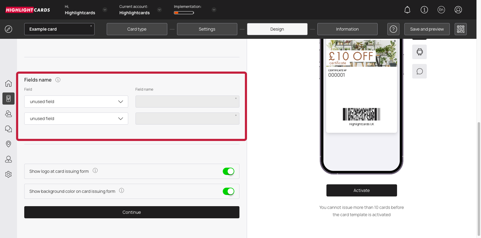Image resolution: width=481 pixels, height=238 pixels.
Task: Click the Activate button
Action: click(x=361, y=190)
